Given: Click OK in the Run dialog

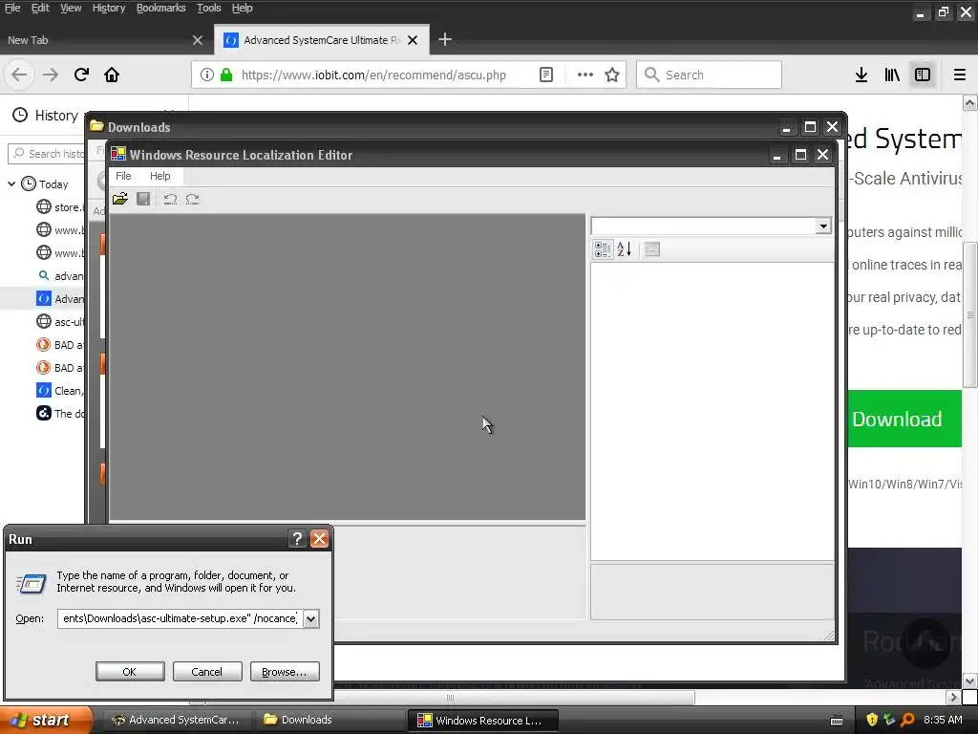Looking at the screenshot, I should (130, 672).
